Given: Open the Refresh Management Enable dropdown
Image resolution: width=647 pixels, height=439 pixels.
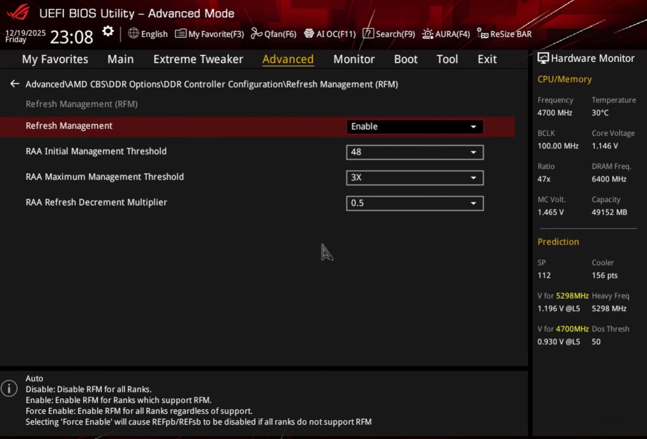Looking at the screenshot, I should click(x=415, y=127).
